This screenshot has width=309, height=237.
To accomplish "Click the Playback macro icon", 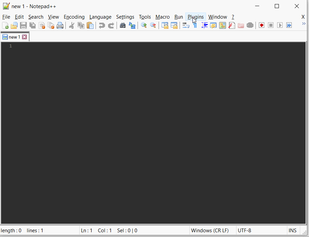I will pos(280,25).
